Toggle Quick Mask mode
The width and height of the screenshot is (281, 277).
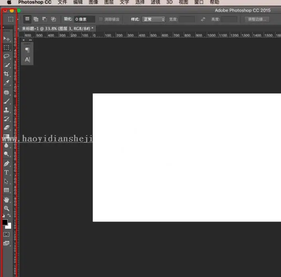pyautogui.click(x=6, y=234)
